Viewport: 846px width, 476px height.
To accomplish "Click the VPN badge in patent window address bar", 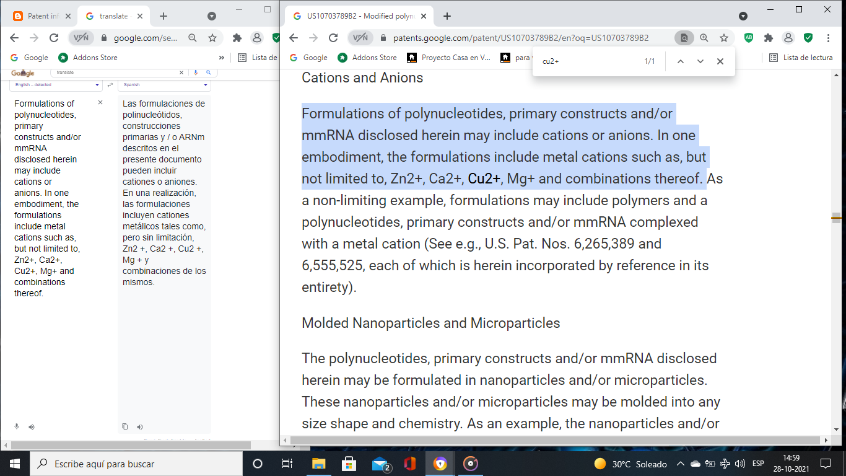I will 361,38.
